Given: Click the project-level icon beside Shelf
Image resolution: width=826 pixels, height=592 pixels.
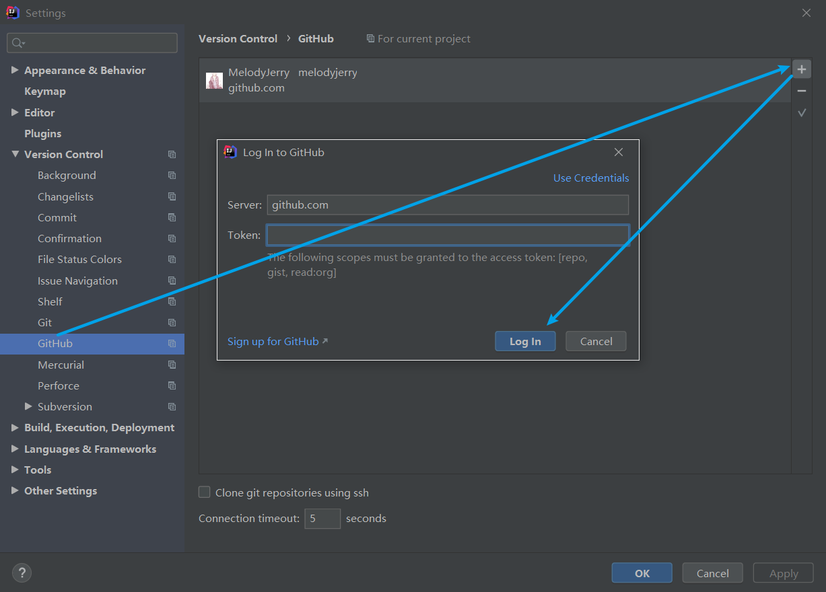Looking at the screenshot, I should (172, 301).
